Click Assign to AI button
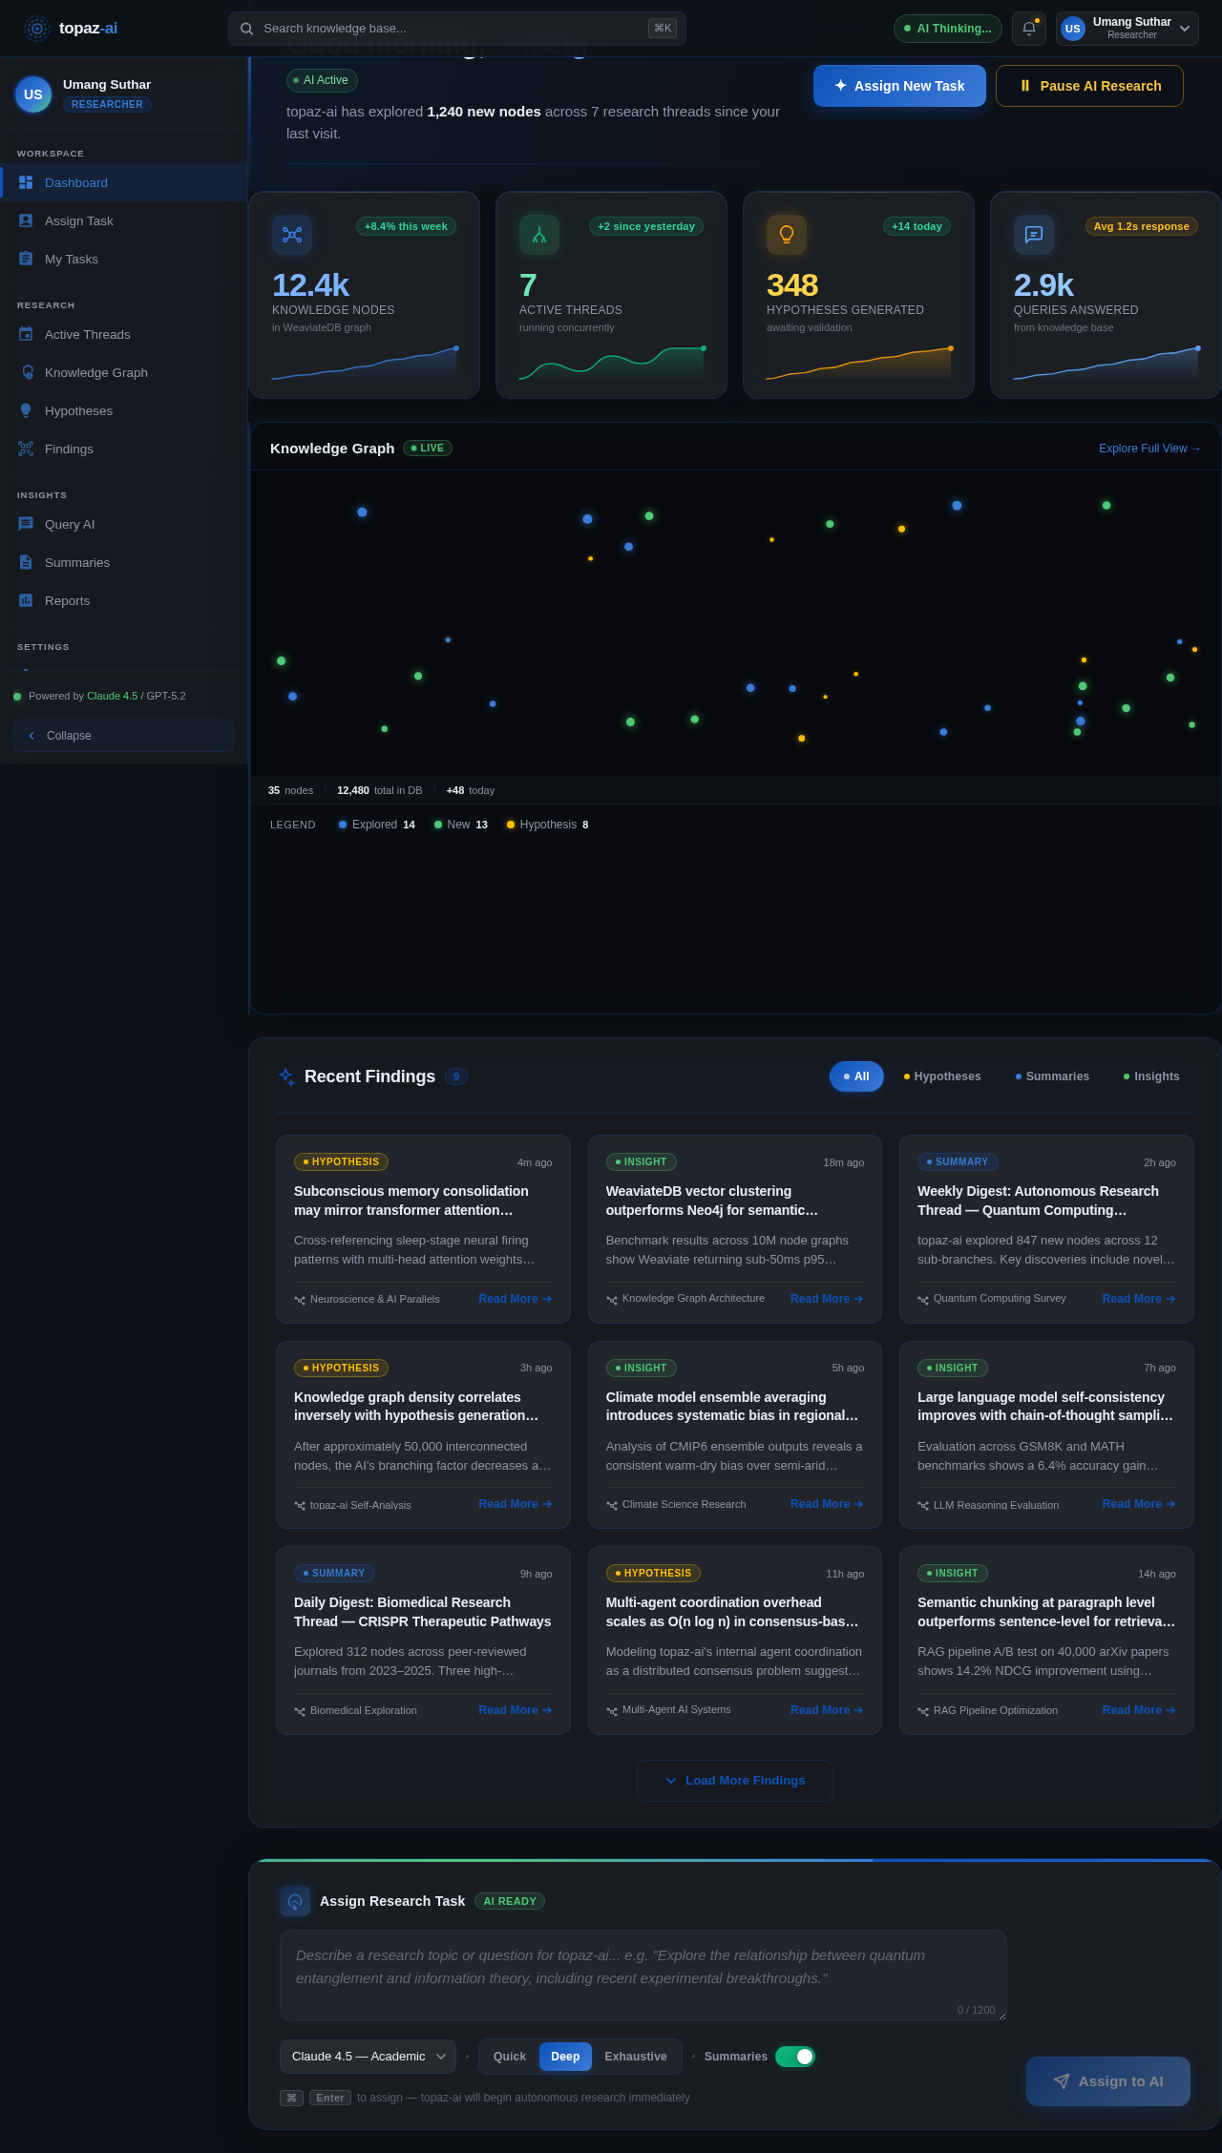The width and height of the screenshot is (1222, 2153). tap(1108, 2081)
